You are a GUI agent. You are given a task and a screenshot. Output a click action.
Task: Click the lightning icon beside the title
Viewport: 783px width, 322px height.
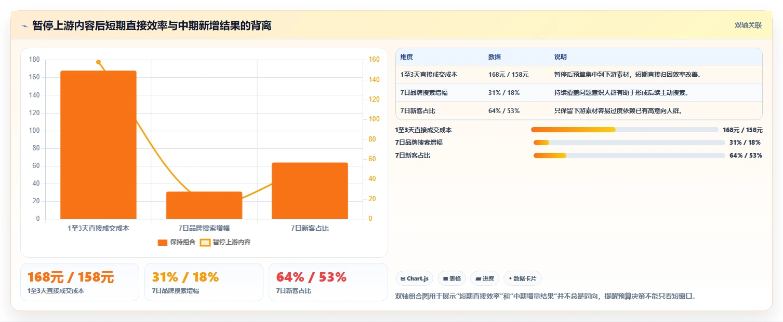tap(25, 26)
